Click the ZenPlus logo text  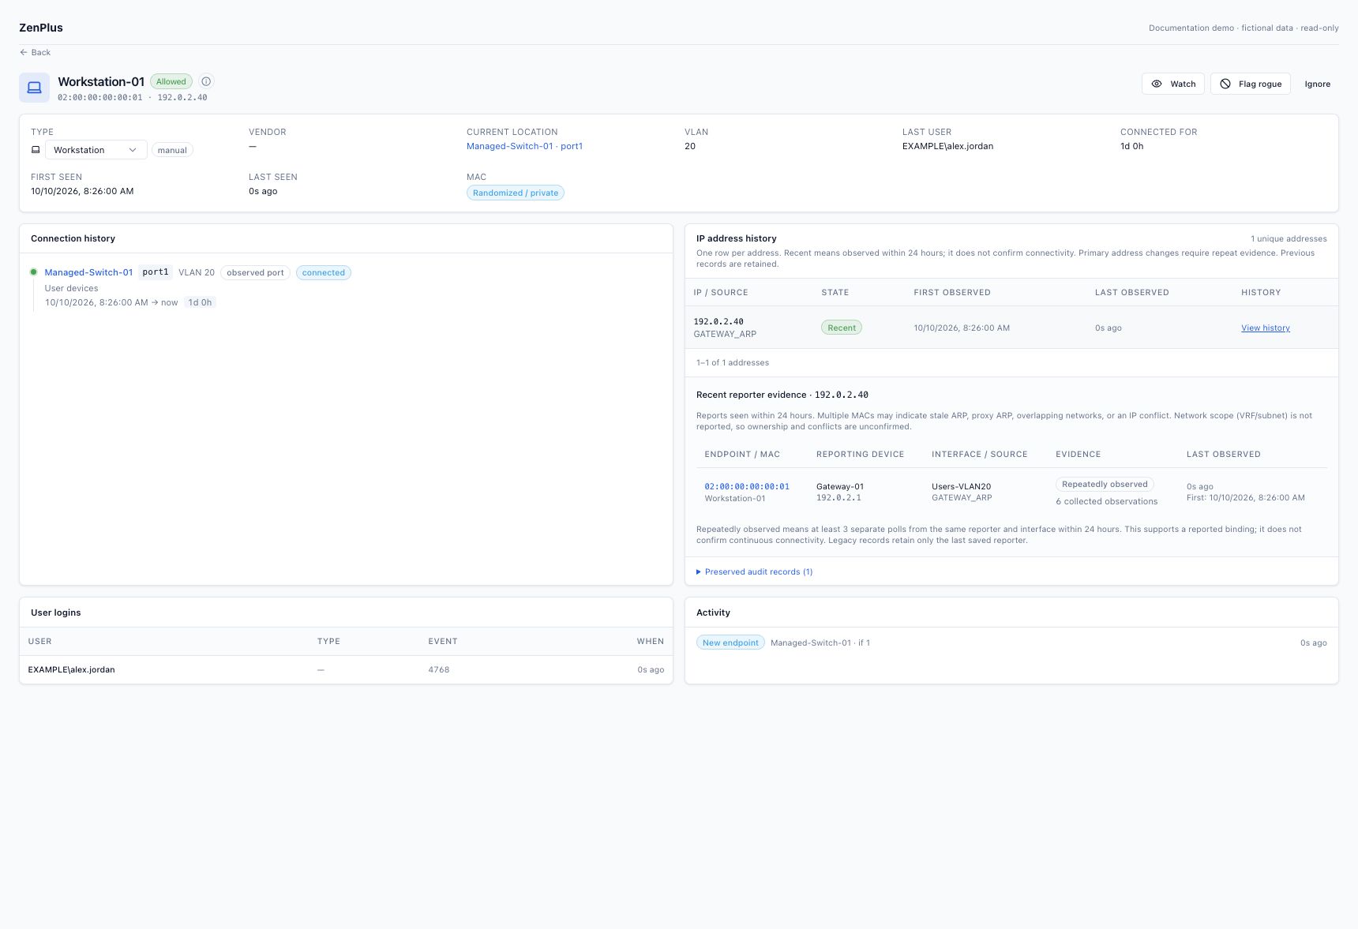[x=41, y=28]
